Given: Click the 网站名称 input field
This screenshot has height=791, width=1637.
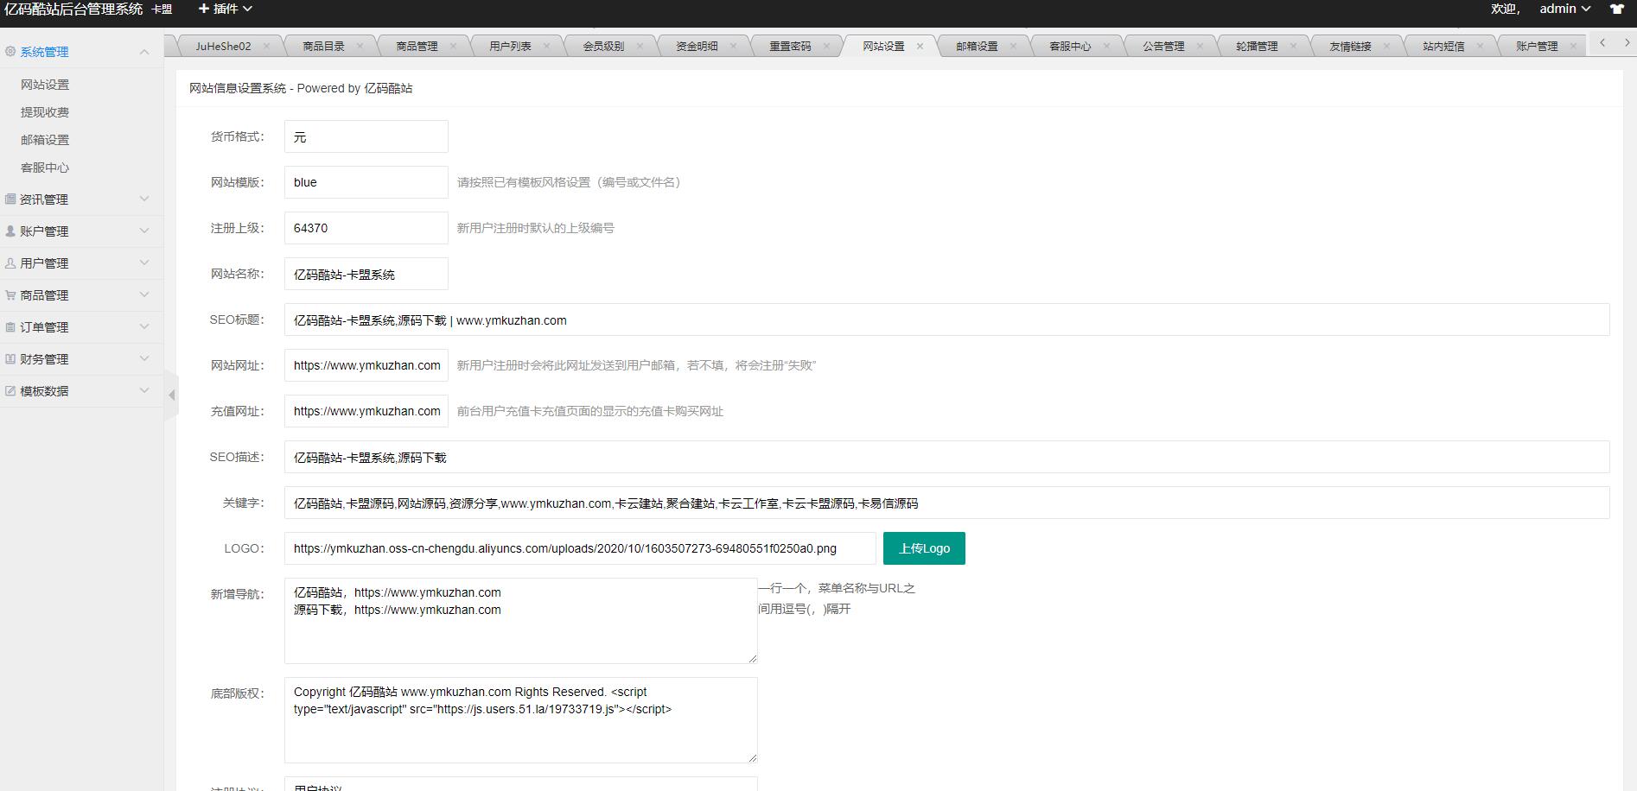Looking at the screenshot, I should pos(366,274).
